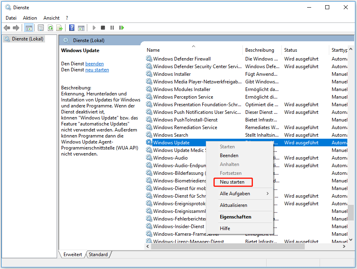This screenshot has width=357, height=269.
Task: Click the Restart service toolbar icon
Action: 121,28
